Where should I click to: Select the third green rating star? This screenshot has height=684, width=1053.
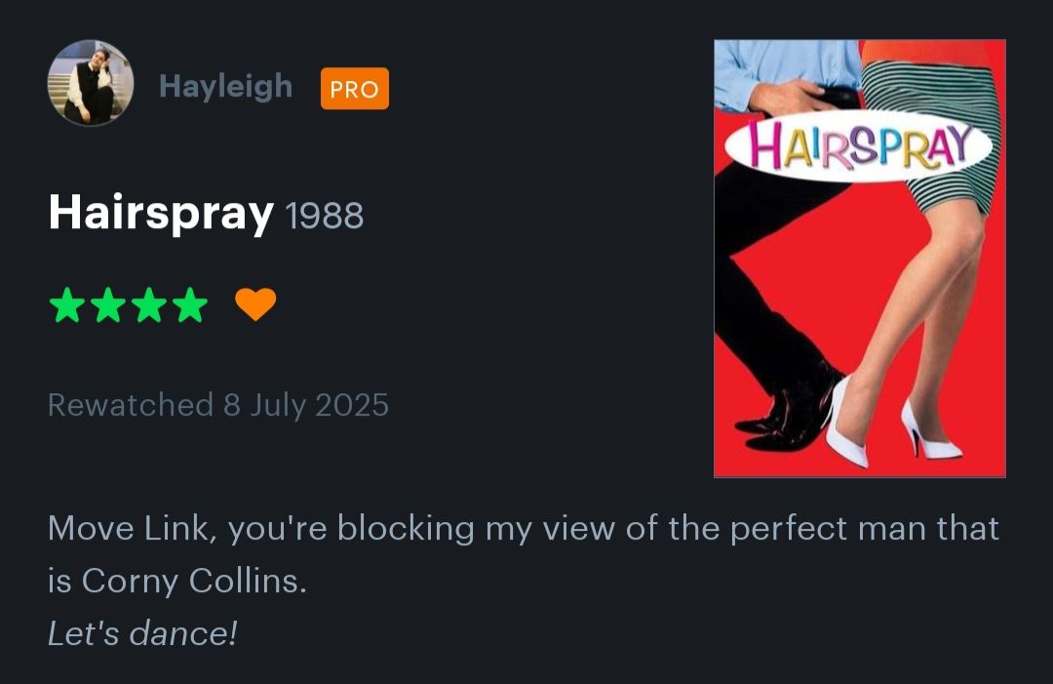(x=149, y=305)
